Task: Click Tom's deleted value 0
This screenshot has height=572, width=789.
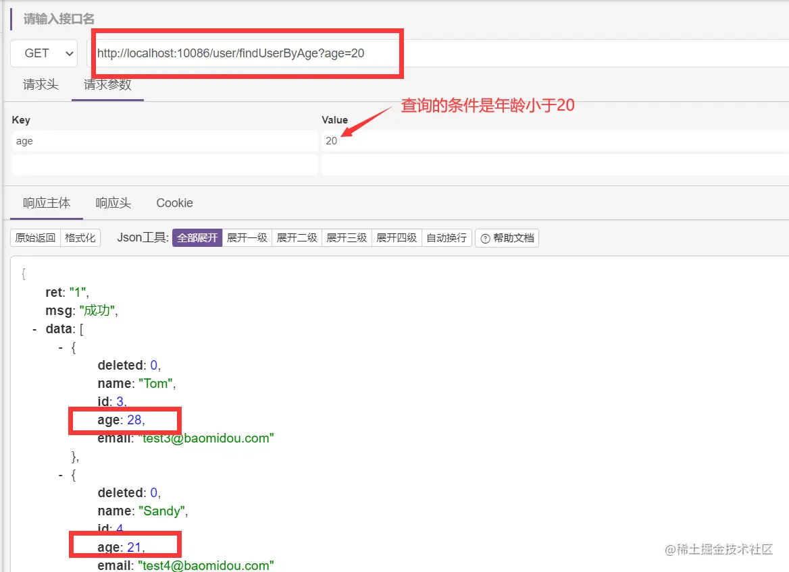Action: (154, 366)
